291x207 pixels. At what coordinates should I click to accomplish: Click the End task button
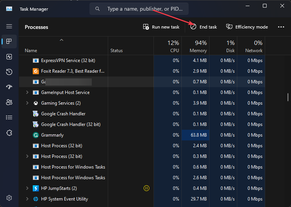pos(203,27)
